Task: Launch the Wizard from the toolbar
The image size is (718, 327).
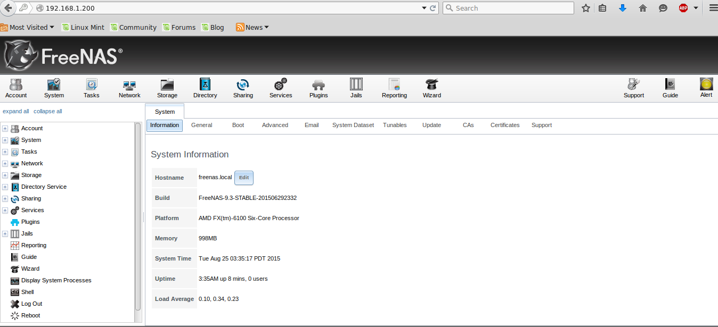Action: click(432, 88)
